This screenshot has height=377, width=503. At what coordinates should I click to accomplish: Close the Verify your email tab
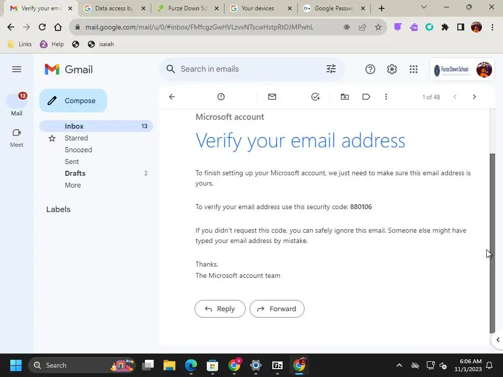[x=70, y=8]
